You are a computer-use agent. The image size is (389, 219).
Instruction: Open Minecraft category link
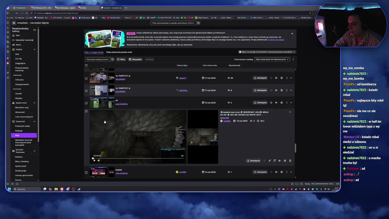coord(225,118)
